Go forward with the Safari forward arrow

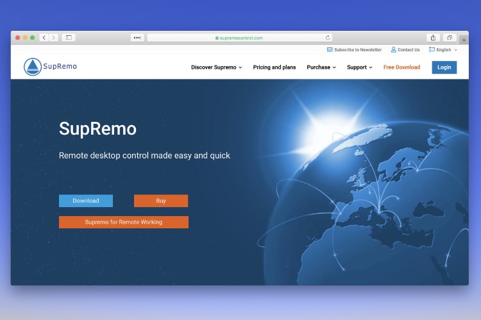(54, 38)
